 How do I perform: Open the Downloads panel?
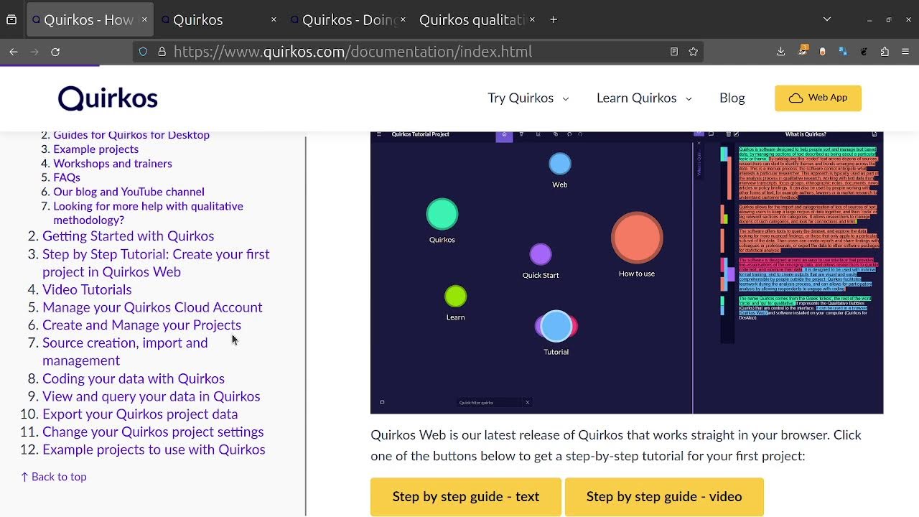click(x=781, y=52)
